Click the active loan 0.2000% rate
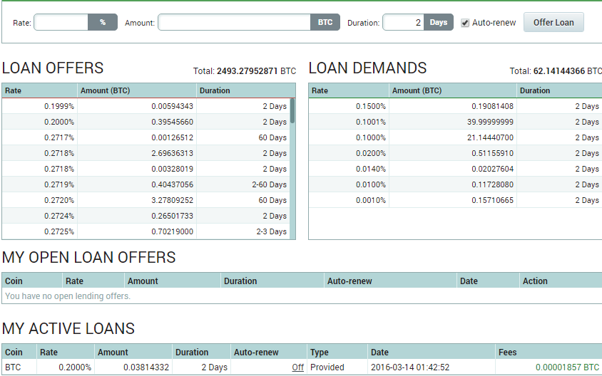The height and width of the screenshot is (376, 602). pyautogui.click(x=75, y=367)
